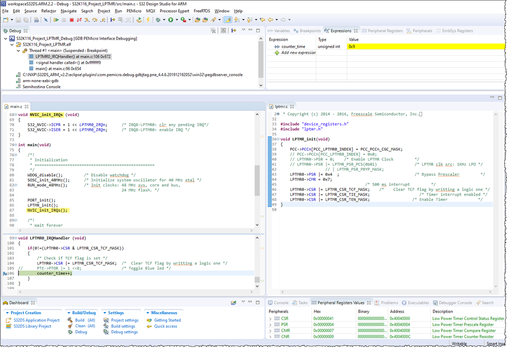507x348 pixels.
Task: Click the Step Over toolbar icon
Action: pos(94,19)
